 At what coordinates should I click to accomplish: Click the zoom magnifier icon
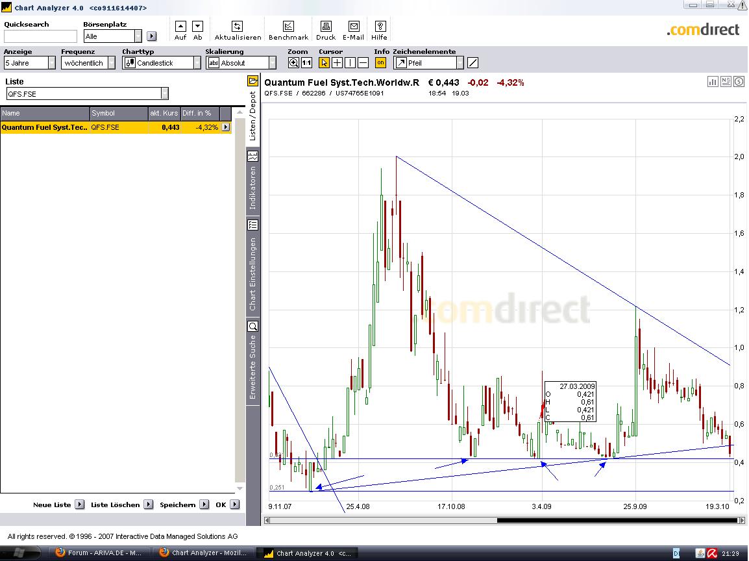(294, 63)
